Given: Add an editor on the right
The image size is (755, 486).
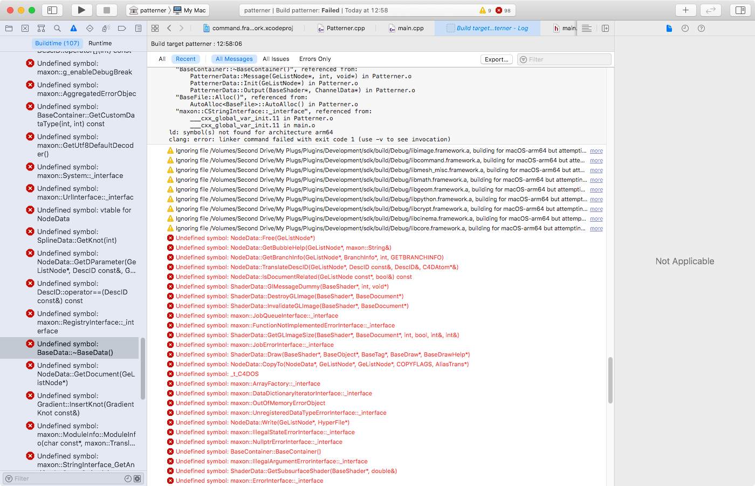Looking at the screenshot, I should 605,28.
